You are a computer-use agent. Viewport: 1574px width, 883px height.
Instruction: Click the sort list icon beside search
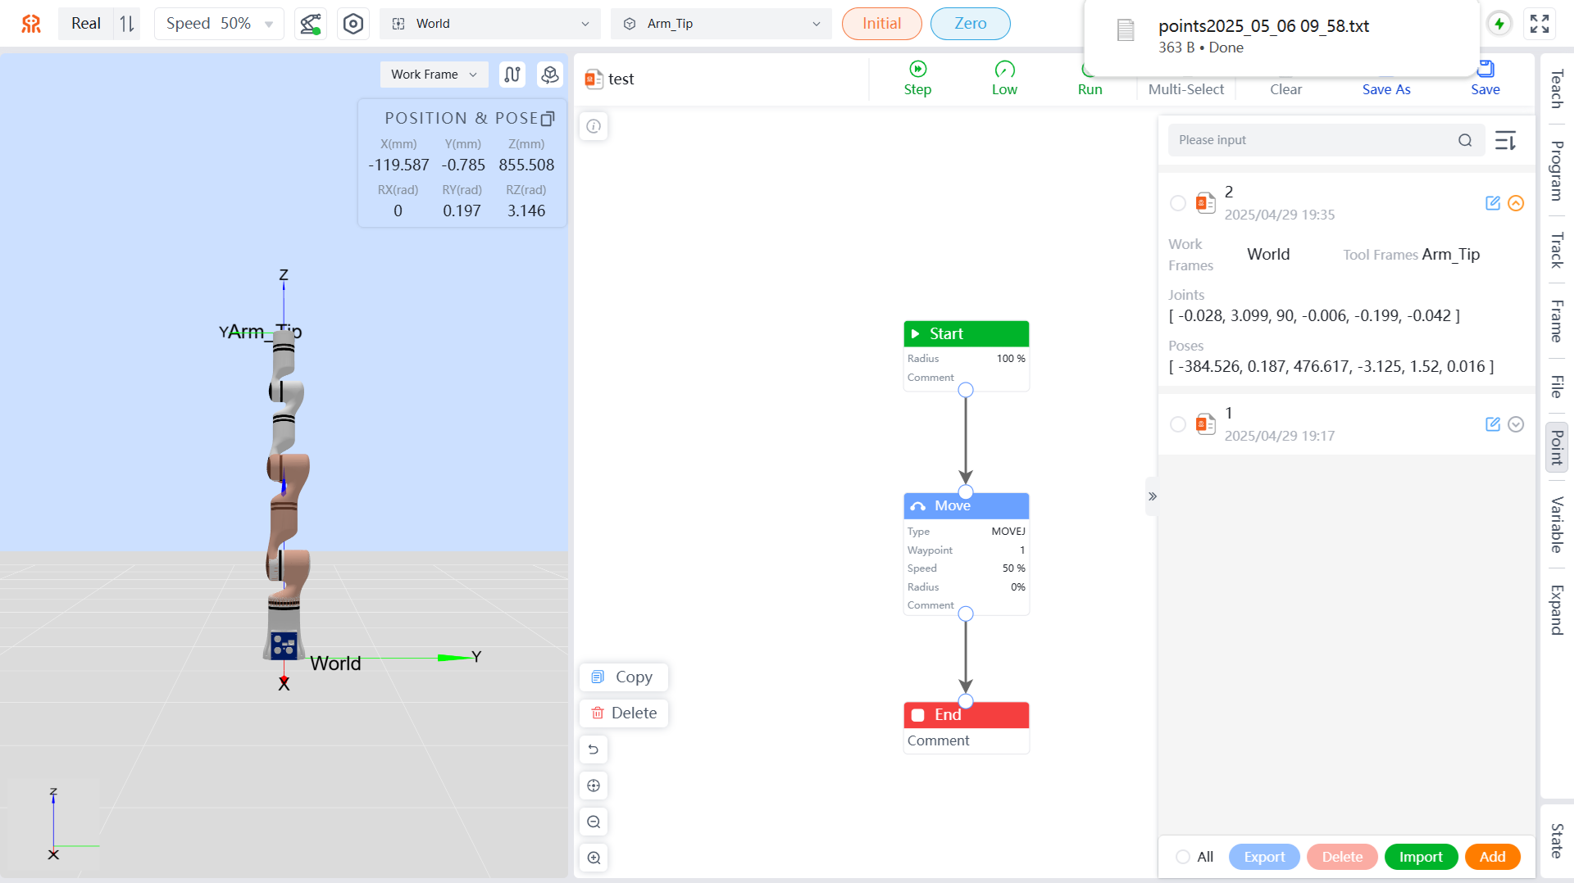coord(1505,140)
